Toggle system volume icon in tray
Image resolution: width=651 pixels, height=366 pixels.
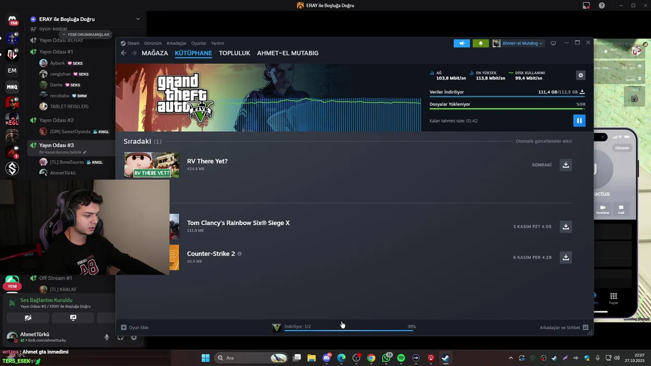(617, 358)
